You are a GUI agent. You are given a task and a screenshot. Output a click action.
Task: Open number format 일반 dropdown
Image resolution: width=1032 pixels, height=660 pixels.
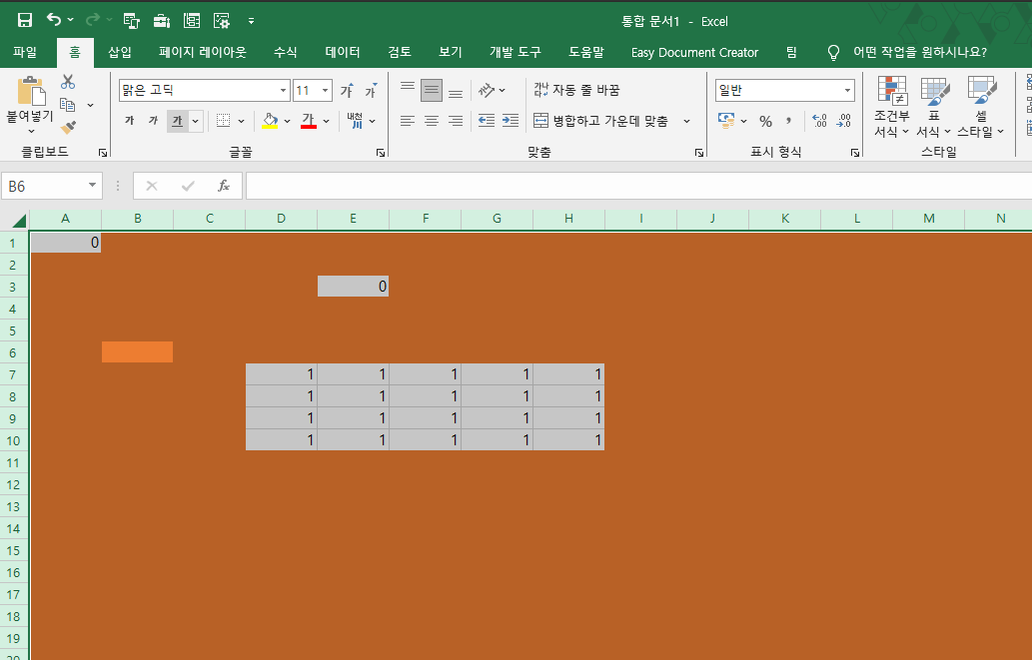click(847, 90)
